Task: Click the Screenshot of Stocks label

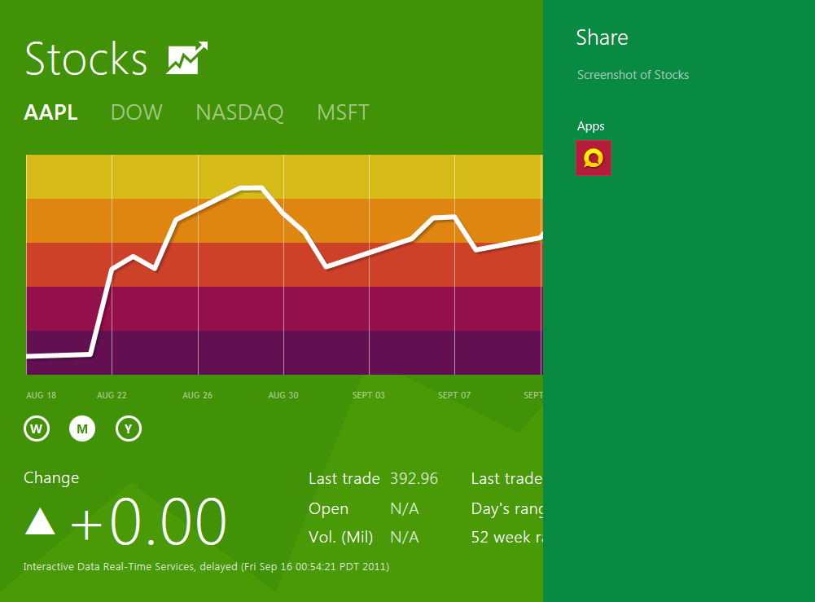Action: [x=633, y=75]
